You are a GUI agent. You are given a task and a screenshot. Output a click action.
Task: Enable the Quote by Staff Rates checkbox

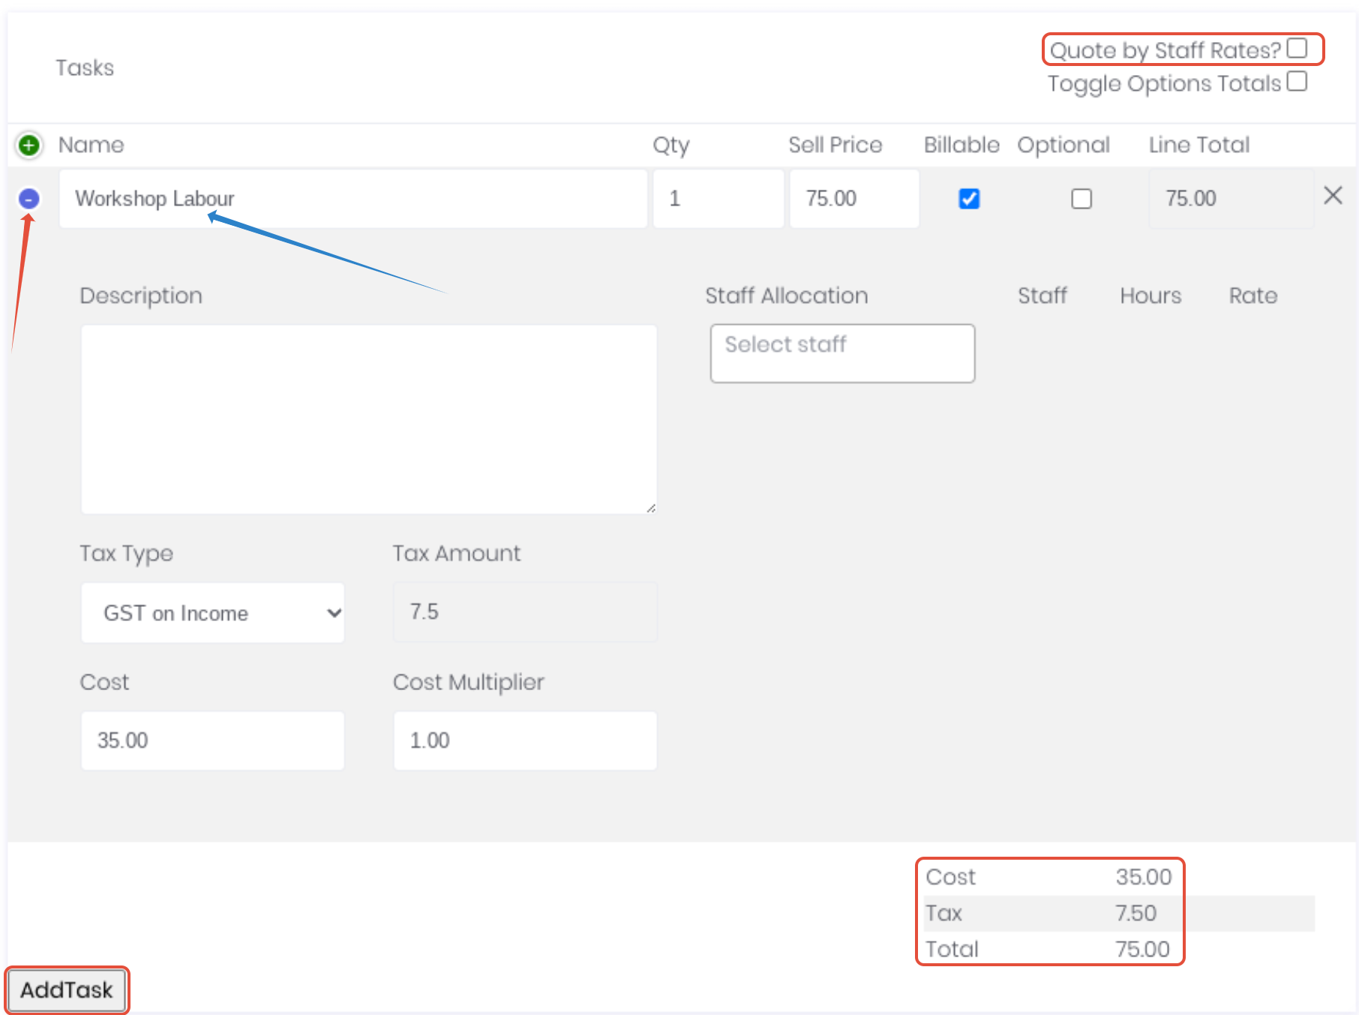pyautogui.click(x=1297, y=47)
